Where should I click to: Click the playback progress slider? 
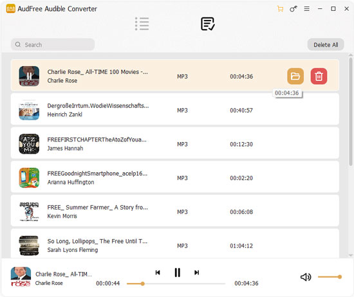click(176, 283)
